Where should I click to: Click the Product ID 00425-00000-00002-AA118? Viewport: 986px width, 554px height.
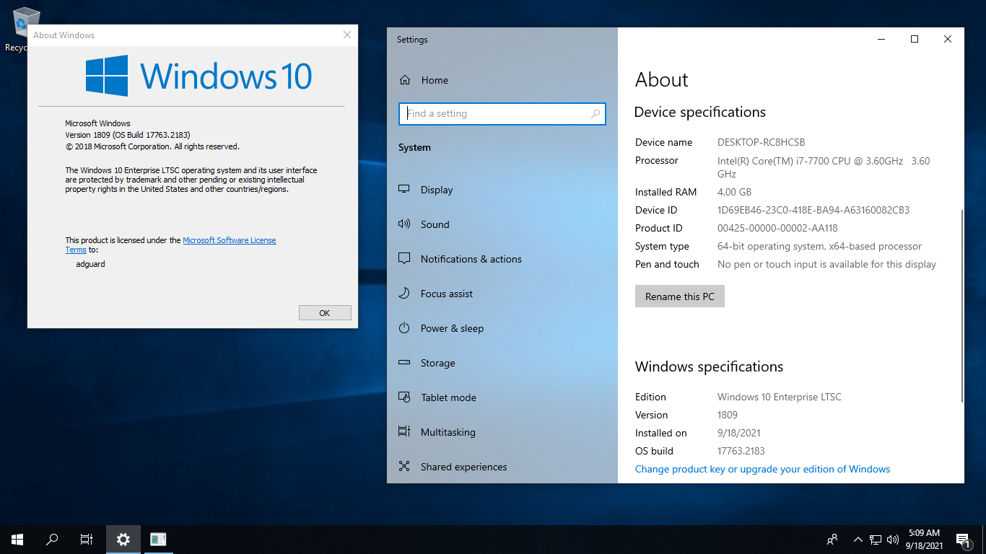(777, 228)
